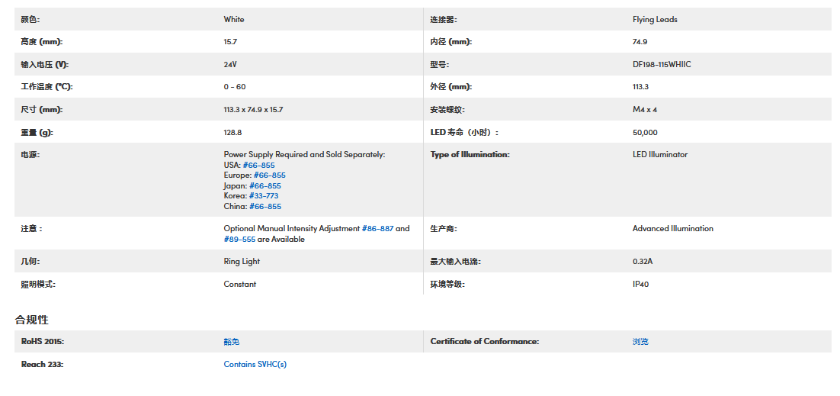
Task: Click the #89-555 intensity adjustment link
Action: click(239, 240)
